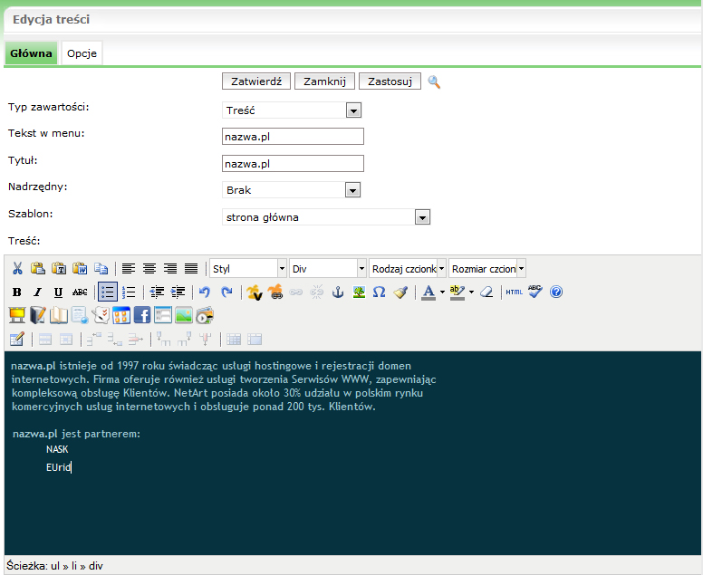Toggle underline formatting
Viewport: 703px width, 575px height.
point(58,292)
